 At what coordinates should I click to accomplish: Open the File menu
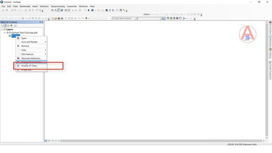[3, 6]
